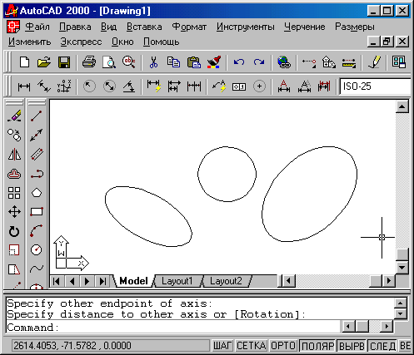Click the Command line input field
The width and height of the screenshot is (414, 355).
[x=172, y=328]
